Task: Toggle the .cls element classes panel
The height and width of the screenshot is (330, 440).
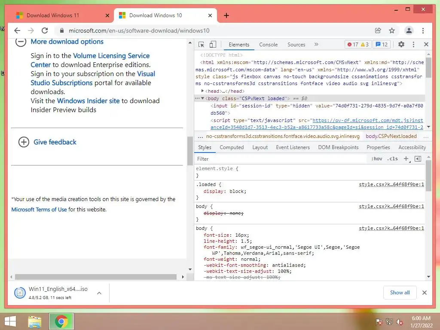Action: coord(392,159)
